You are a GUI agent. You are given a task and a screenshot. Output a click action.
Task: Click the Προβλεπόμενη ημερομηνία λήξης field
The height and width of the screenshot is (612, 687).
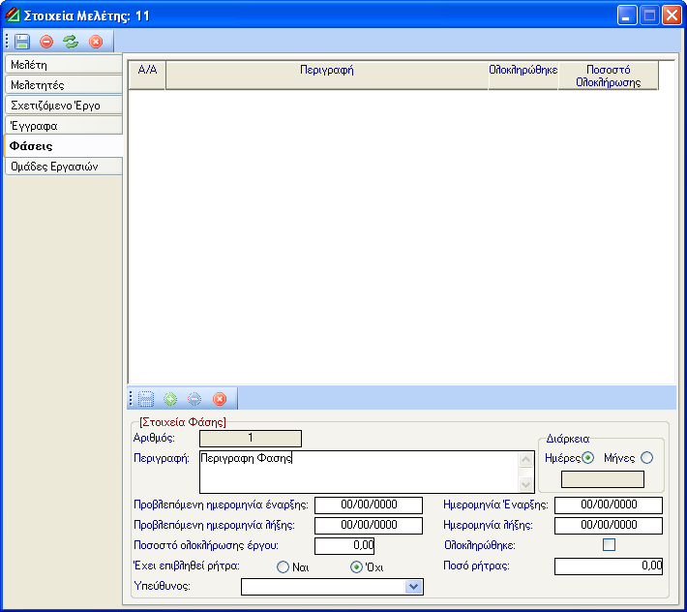369,526
